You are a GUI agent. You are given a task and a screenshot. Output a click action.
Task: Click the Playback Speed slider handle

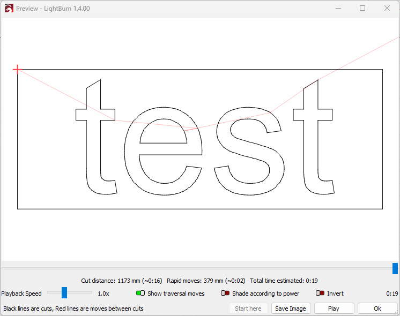[x=64, y=292]
